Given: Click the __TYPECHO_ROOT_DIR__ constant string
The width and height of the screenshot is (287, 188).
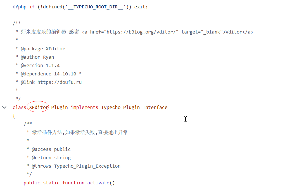Looking at the screenshot, I should click(x=95, y=7).
